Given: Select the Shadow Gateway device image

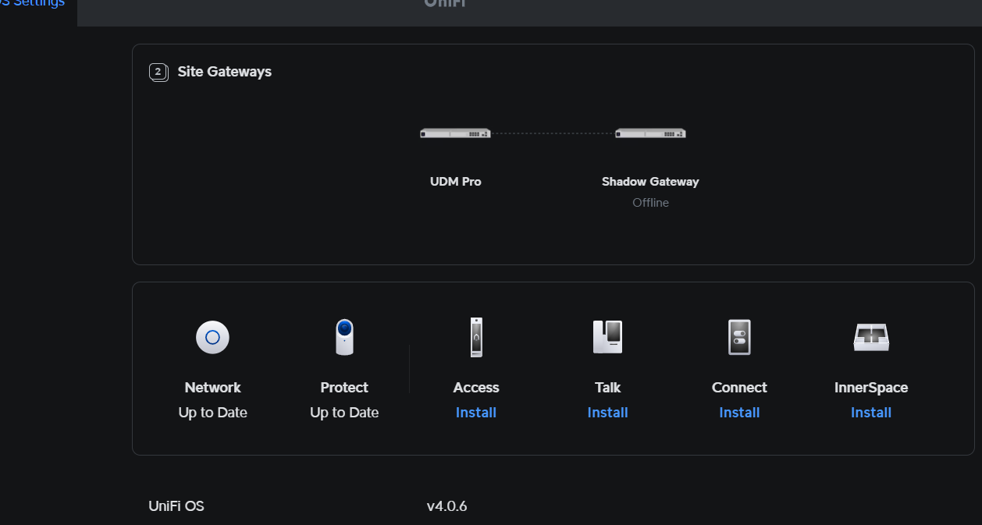Looking at the screenshot, I should (x=650, y=133).
